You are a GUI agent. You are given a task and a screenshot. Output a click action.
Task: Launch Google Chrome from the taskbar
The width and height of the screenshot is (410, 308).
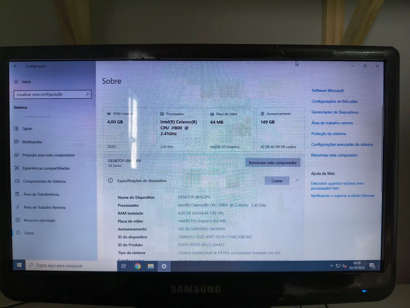point(137,266)
